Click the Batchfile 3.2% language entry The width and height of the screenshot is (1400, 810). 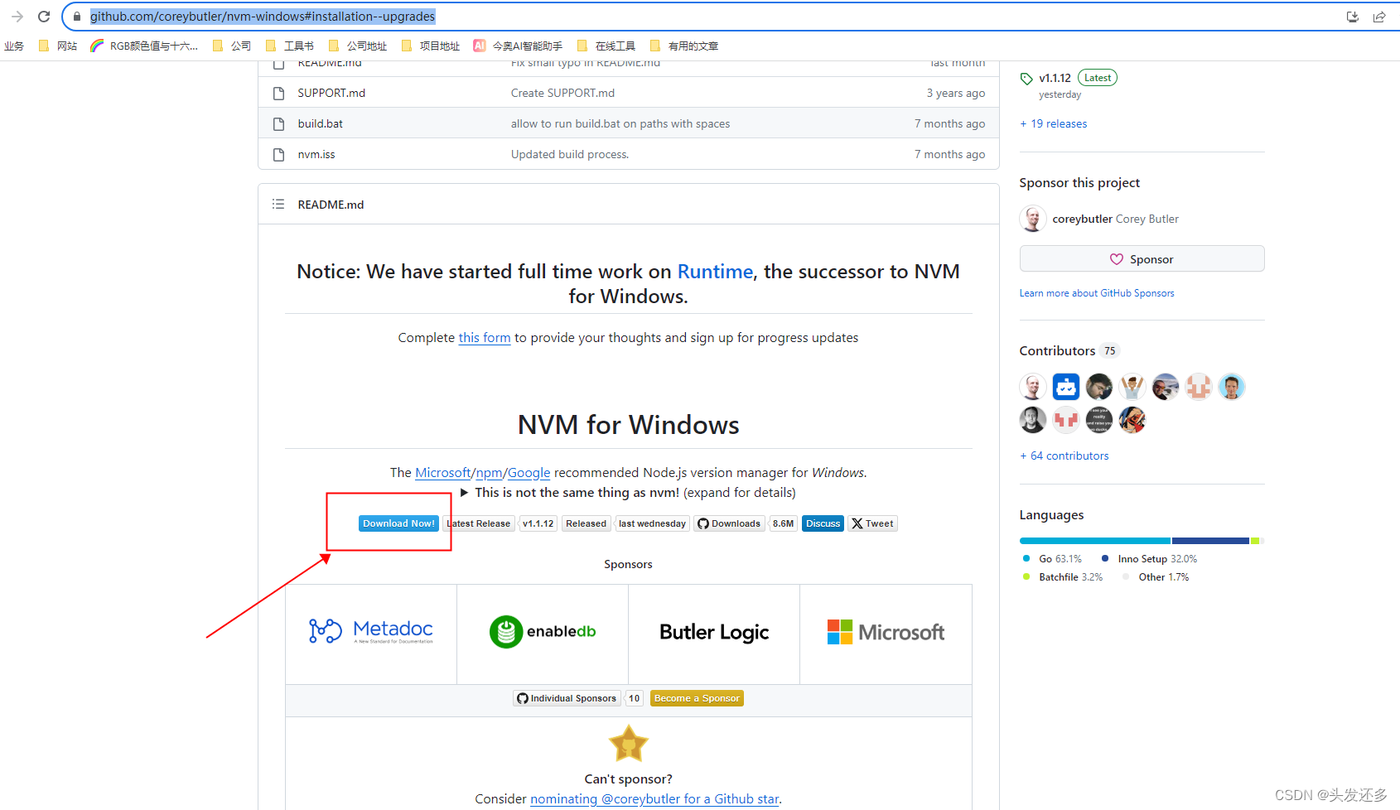click(x=1063, y=577)
